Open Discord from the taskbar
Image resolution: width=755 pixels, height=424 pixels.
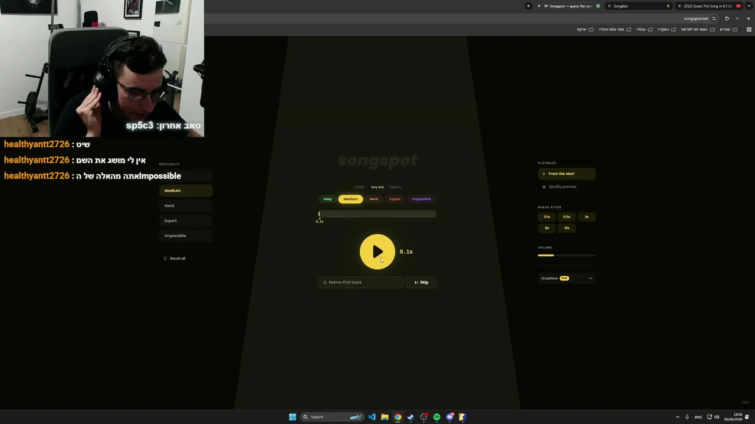(450, 417)
